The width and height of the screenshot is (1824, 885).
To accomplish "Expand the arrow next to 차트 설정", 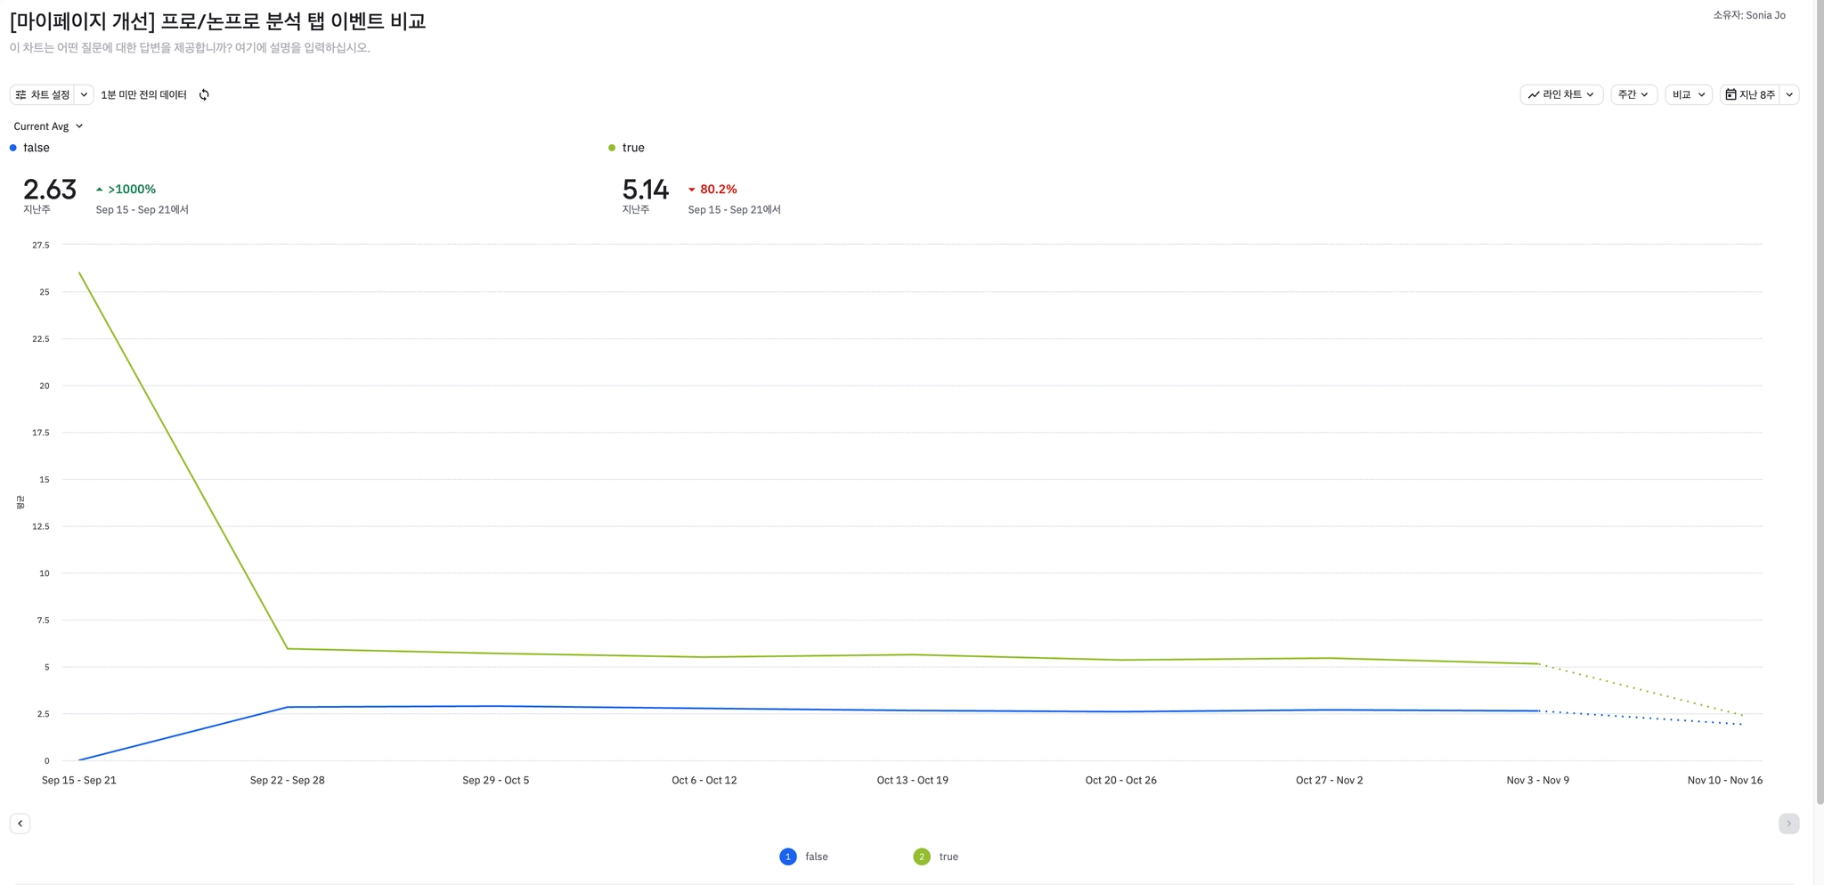I will [84, 95].
